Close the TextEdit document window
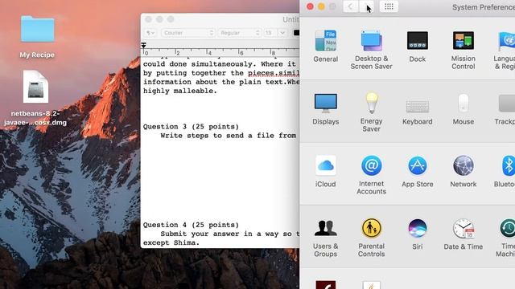The image size is (515, 289). (x=148, y=19)
